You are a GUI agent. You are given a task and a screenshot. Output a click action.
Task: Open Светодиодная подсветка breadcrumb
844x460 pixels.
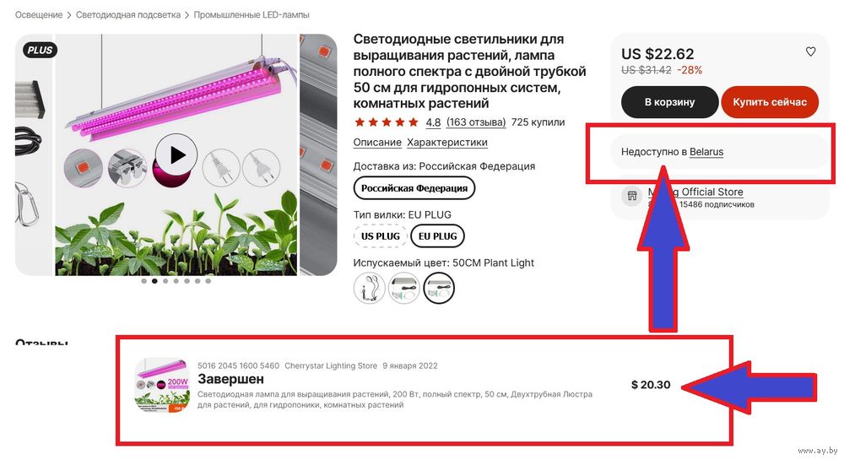tap(128, 15)
